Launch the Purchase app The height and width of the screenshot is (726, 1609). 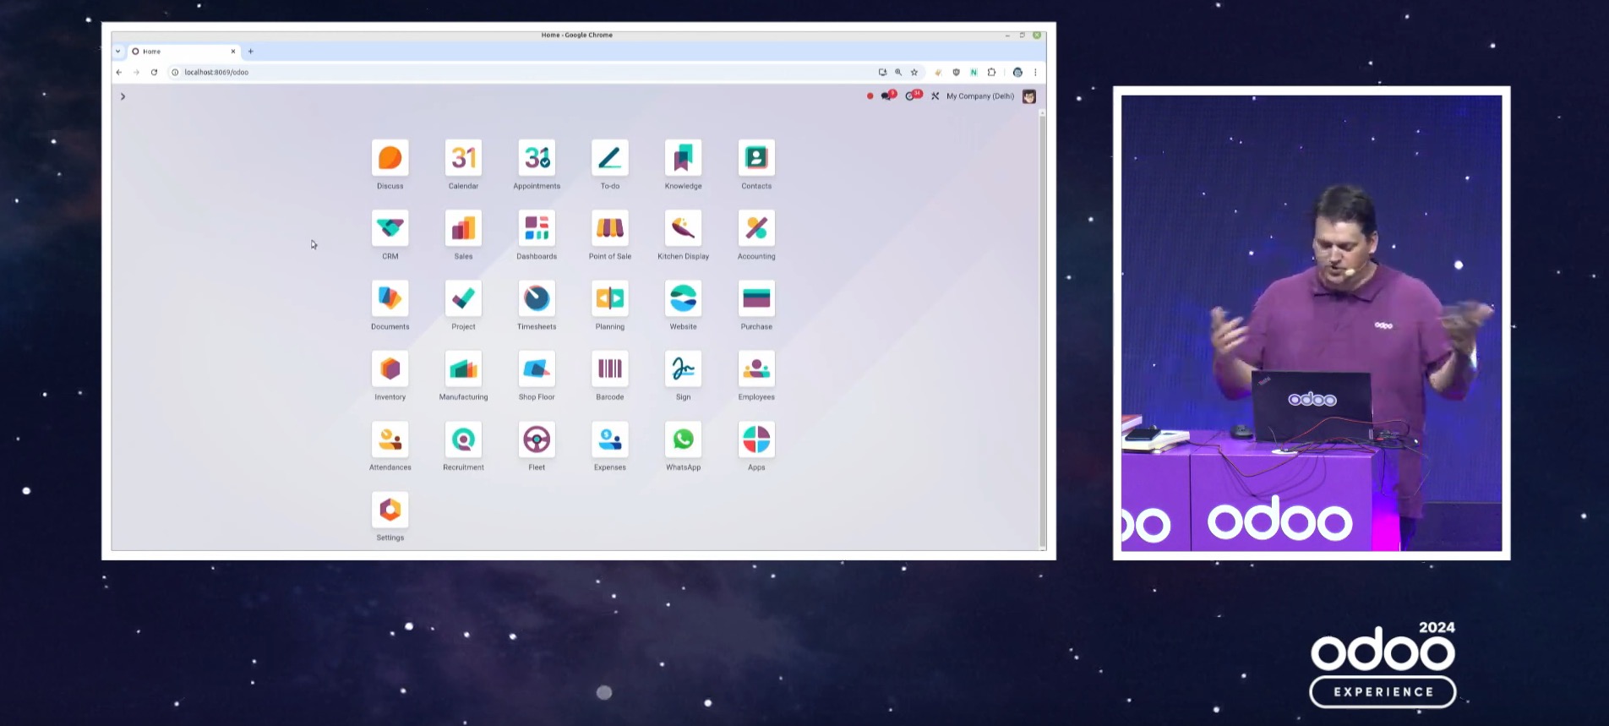756,298
